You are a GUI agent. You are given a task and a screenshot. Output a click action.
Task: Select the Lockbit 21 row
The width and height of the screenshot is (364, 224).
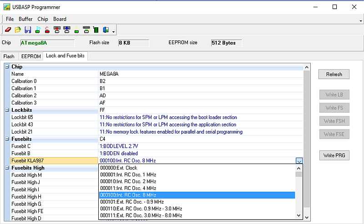(157, 132)
